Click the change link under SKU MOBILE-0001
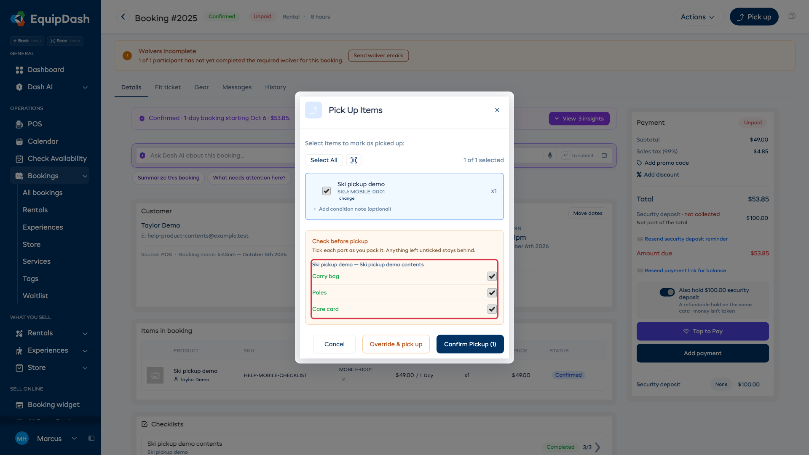Image resolution: width=809 pixels, height=455 pixels. click(x=347, y=198)
